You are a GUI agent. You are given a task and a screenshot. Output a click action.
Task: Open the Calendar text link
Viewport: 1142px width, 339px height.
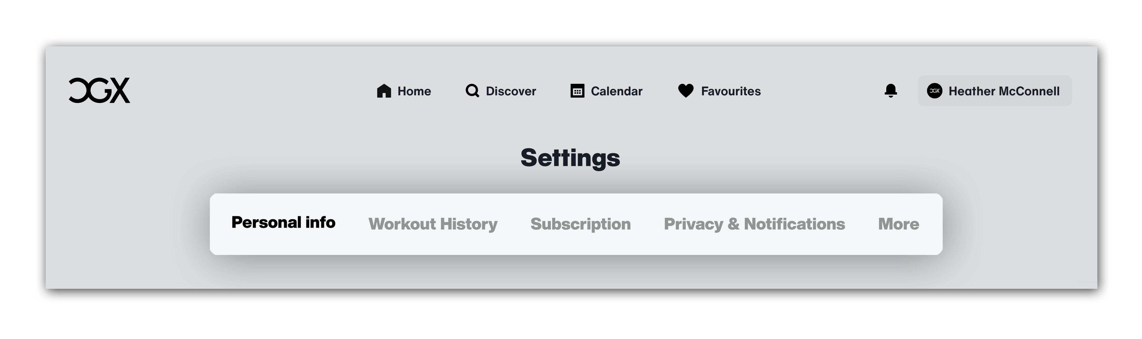[x=617, y=91]
